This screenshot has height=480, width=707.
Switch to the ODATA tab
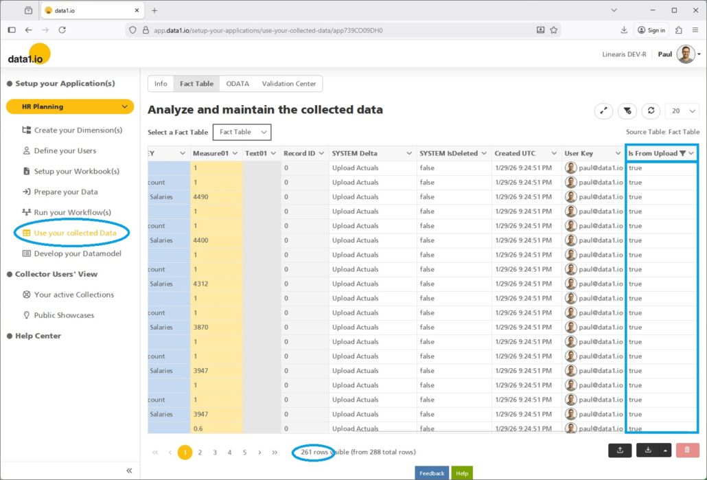237,84
